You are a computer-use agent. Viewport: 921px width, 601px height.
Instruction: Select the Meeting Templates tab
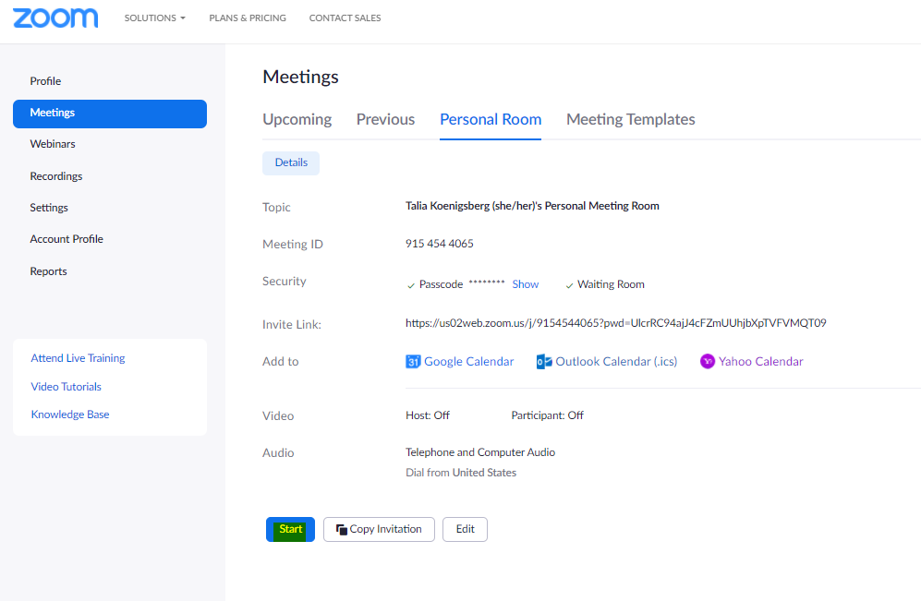coord(630,119)
